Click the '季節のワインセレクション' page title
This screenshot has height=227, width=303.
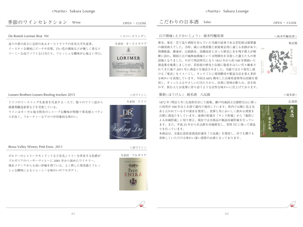[x=37, y=22]
